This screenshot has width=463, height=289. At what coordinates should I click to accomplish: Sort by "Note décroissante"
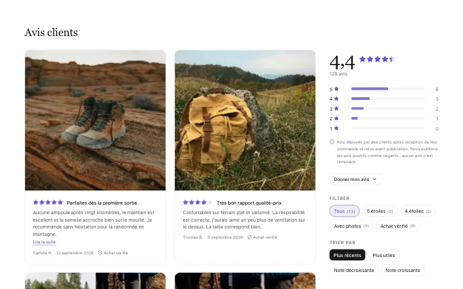click(354, 270)
